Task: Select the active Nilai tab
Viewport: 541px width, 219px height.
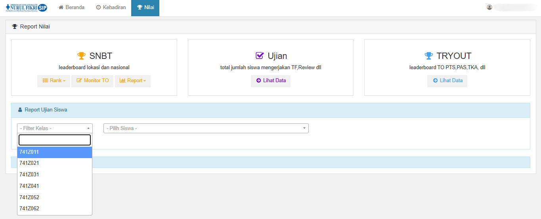Action: tap(145, 8)
